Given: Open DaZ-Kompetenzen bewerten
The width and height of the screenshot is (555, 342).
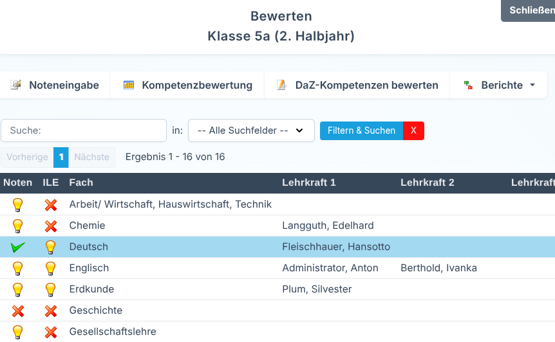Looking at the screenshot, I should click(x=357, y=85).
